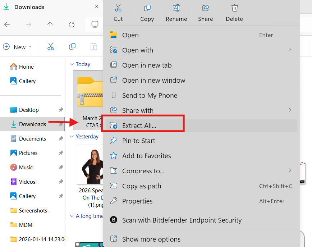Viewport: 312px width, 247px height.
Task: Click the Cut icon in context menu
Action: pos(118,8)
